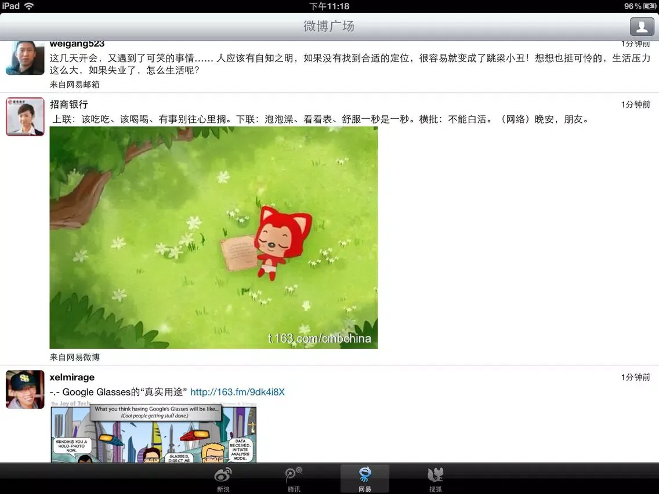Tap the xelmirage avatar with cap
Viewport: 659px width, 494px height.
tap(25, 390)
